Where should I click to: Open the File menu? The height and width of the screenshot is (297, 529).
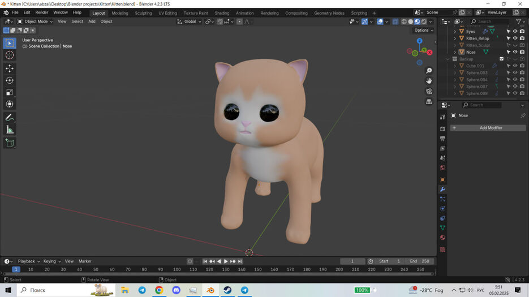click(15, 12)
